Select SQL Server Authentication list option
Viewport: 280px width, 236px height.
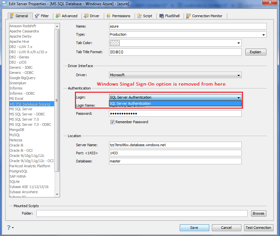coord(175,103)
